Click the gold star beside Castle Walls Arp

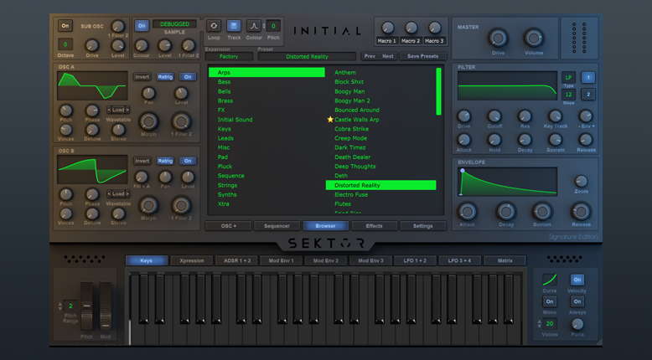(x=330, y=120)
